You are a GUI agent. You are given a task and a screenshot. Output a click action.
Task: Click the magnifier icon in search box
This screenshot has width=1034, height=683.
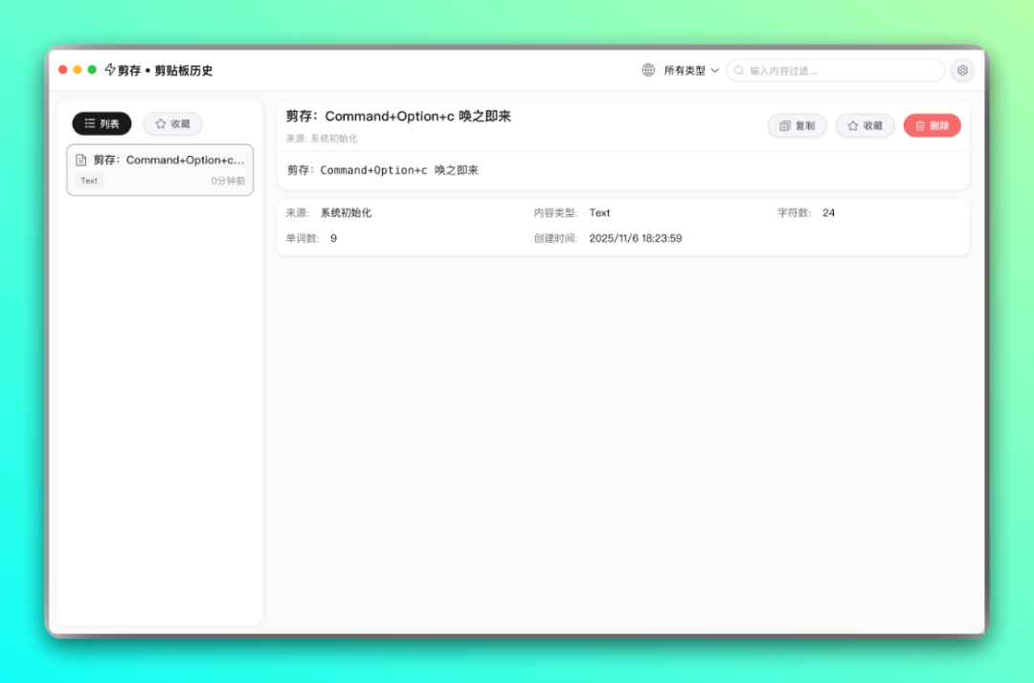pyautogui.click(x=739, y=71)
